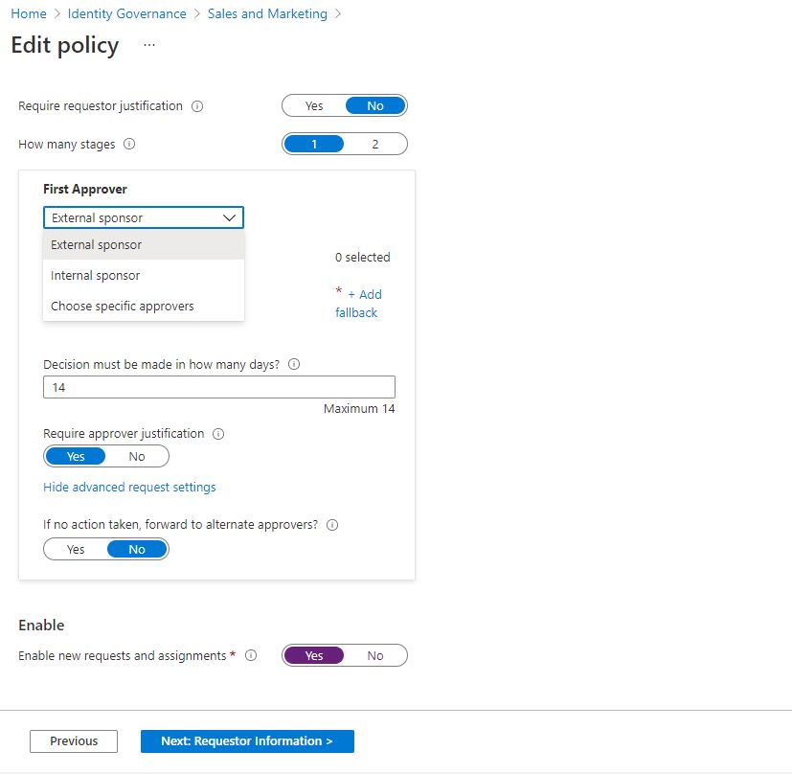Set Require approver justification to No

pyautogui.click(x=137, y=457)
